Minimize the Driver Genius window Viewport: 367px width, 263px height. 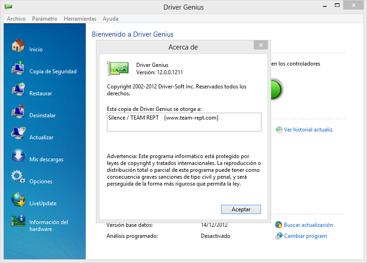[x=325, y=5]
